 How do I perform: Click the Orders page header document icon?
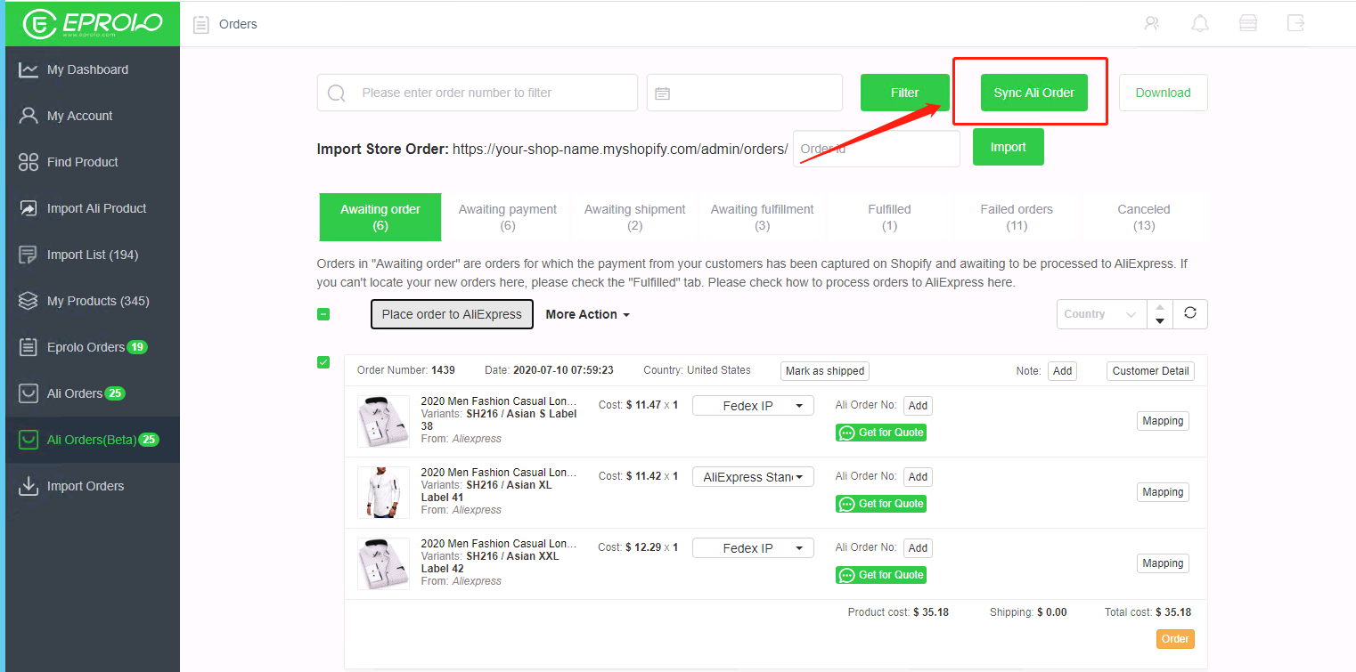pyautogui.click(x=201, y=25)
